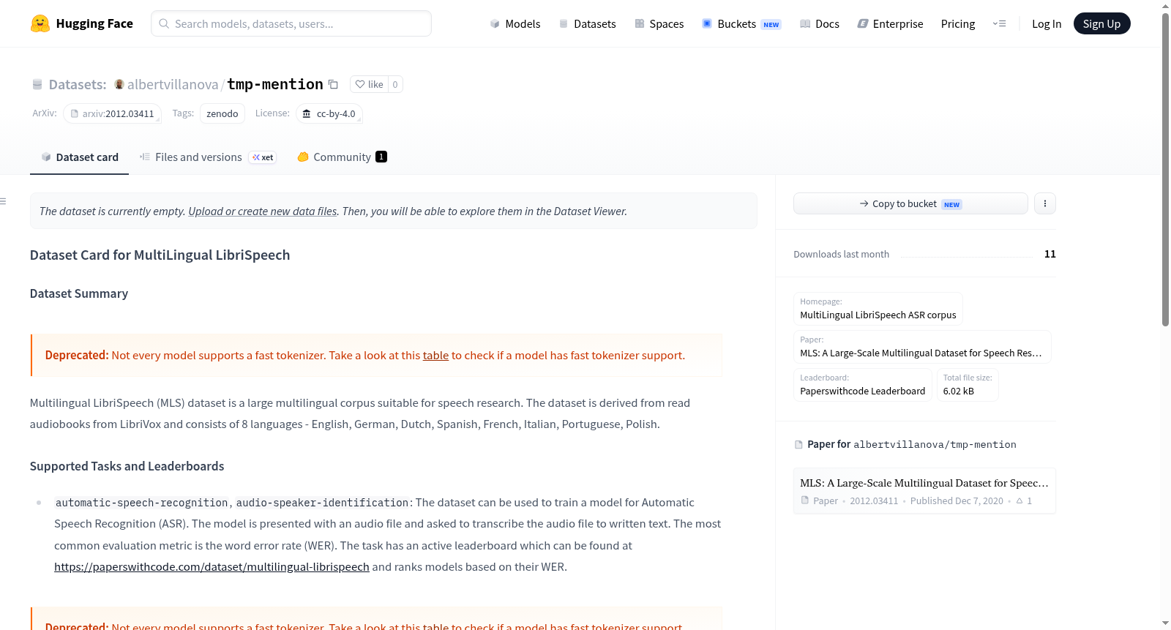
Task: Click albertvillanova's avatar image
Action: 119,84
